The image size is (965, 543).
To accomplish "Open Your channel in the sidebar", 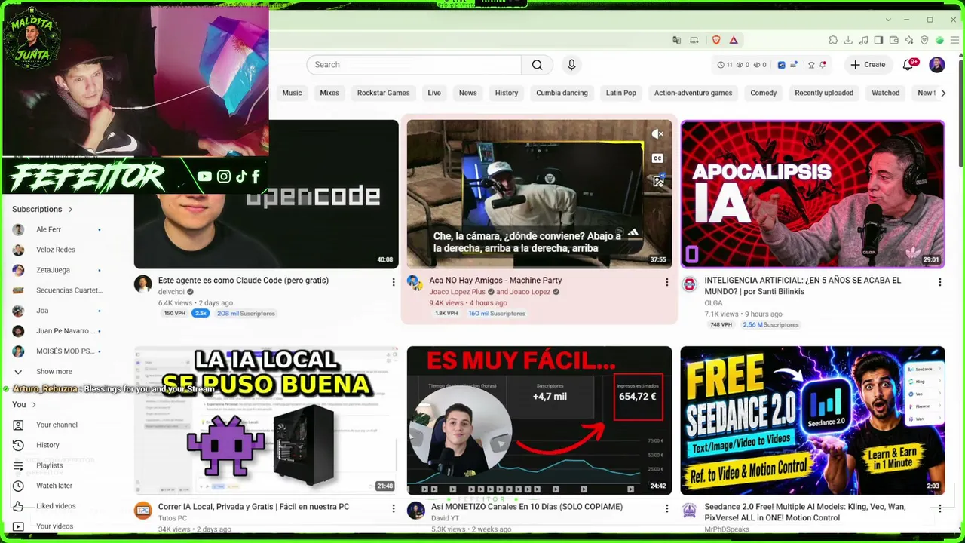I will point(57,425).
